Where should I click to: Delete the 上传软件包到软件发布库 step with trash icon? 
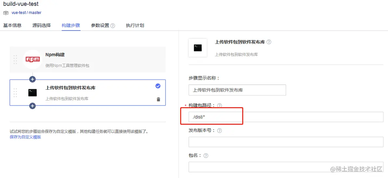point(158,99)
